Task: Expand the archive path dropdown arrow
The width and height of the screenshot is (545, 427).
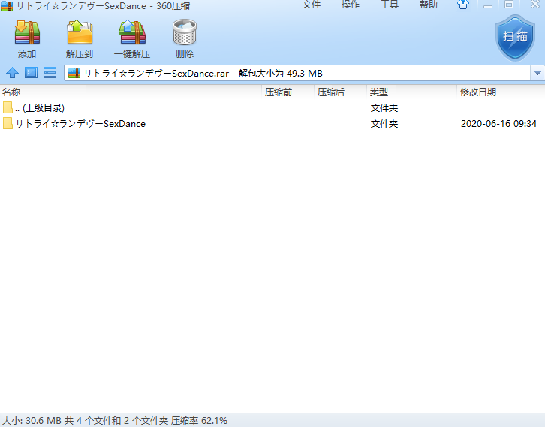Action: click(537, 73)
